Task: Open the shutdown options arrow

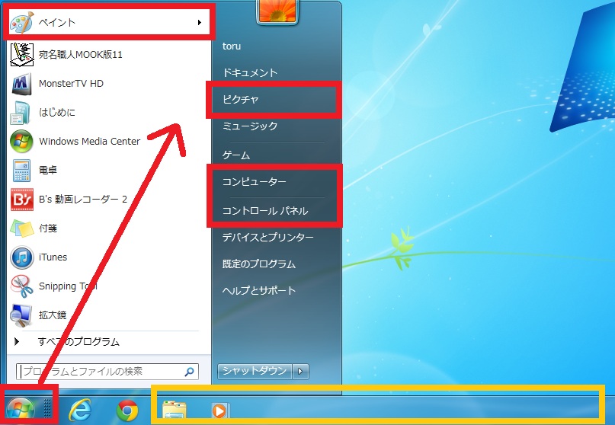Action: click(x=300, y=371)
